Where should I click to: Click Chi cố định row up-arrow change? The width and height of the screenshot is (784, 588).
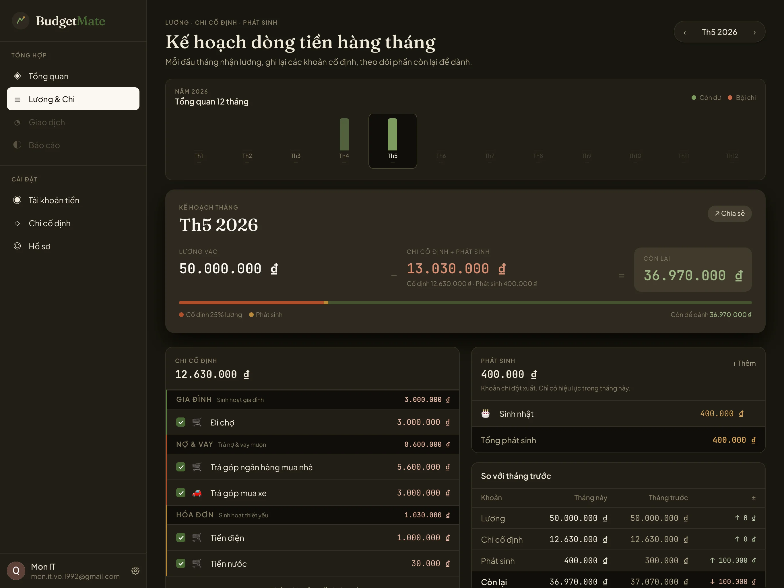[745, 539]
